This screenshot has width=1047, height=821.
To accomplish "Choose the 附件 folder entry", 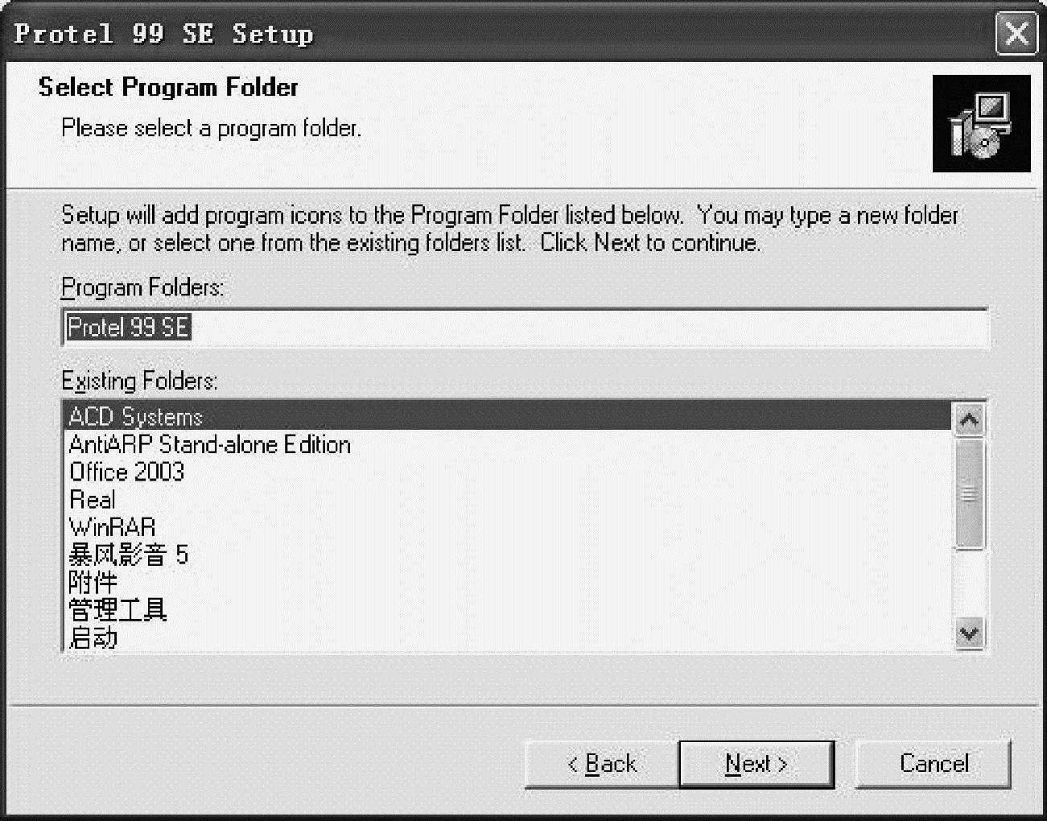I will click(x=93, y=582).
